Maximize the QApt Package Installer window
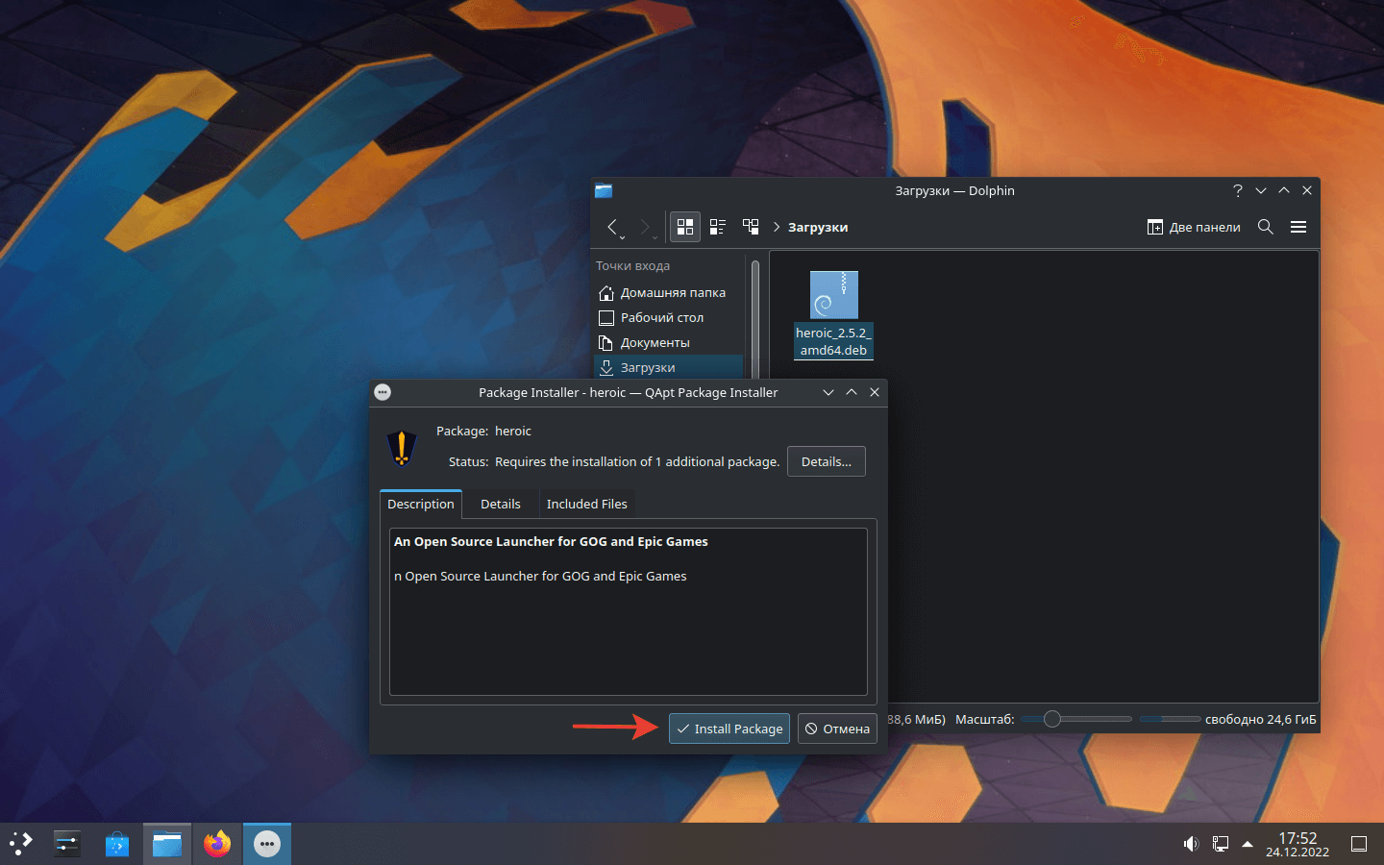The width and height of the screenshot is (1384, 865). click(852, 392)
